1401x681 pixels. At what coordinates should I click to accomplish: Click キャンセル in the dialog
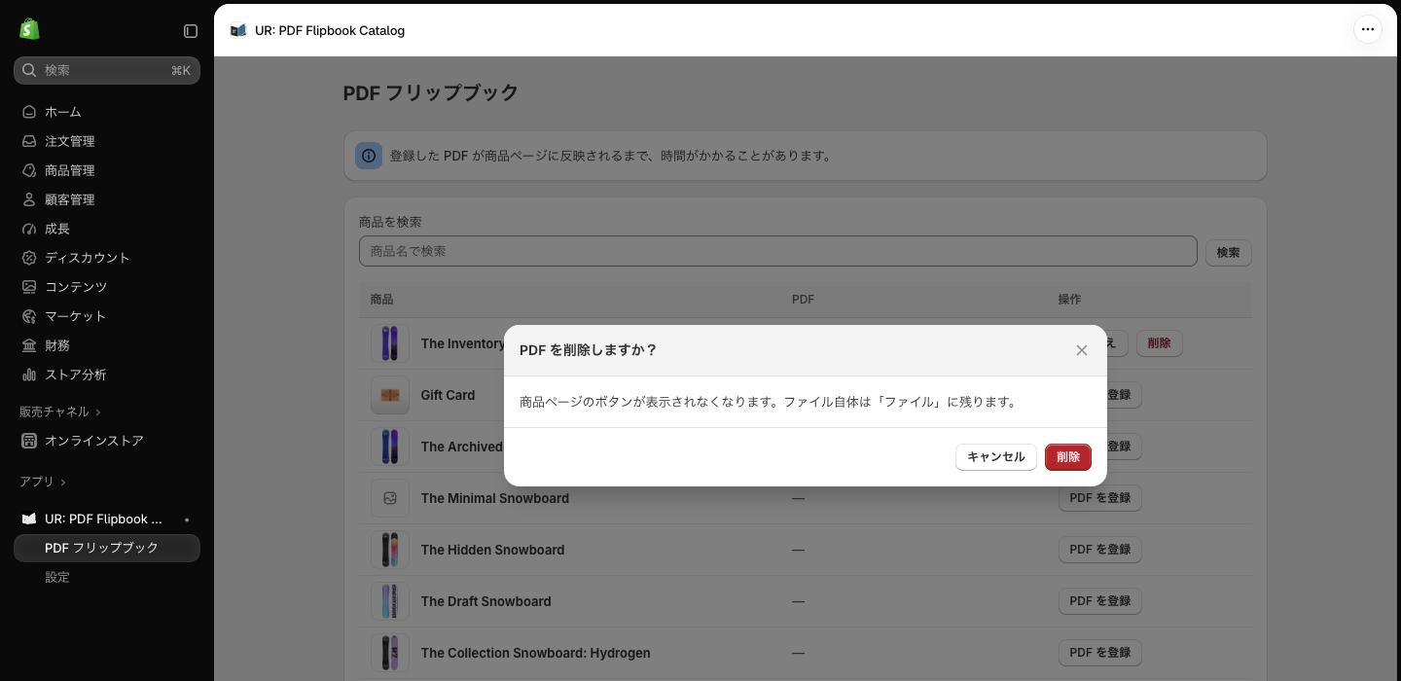[996, 457]
